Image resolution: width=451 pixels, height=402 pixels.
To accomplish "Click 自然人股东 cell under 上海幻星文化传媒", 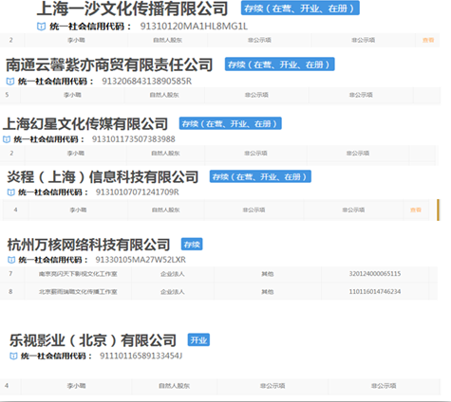I will [x=165, y=154].
